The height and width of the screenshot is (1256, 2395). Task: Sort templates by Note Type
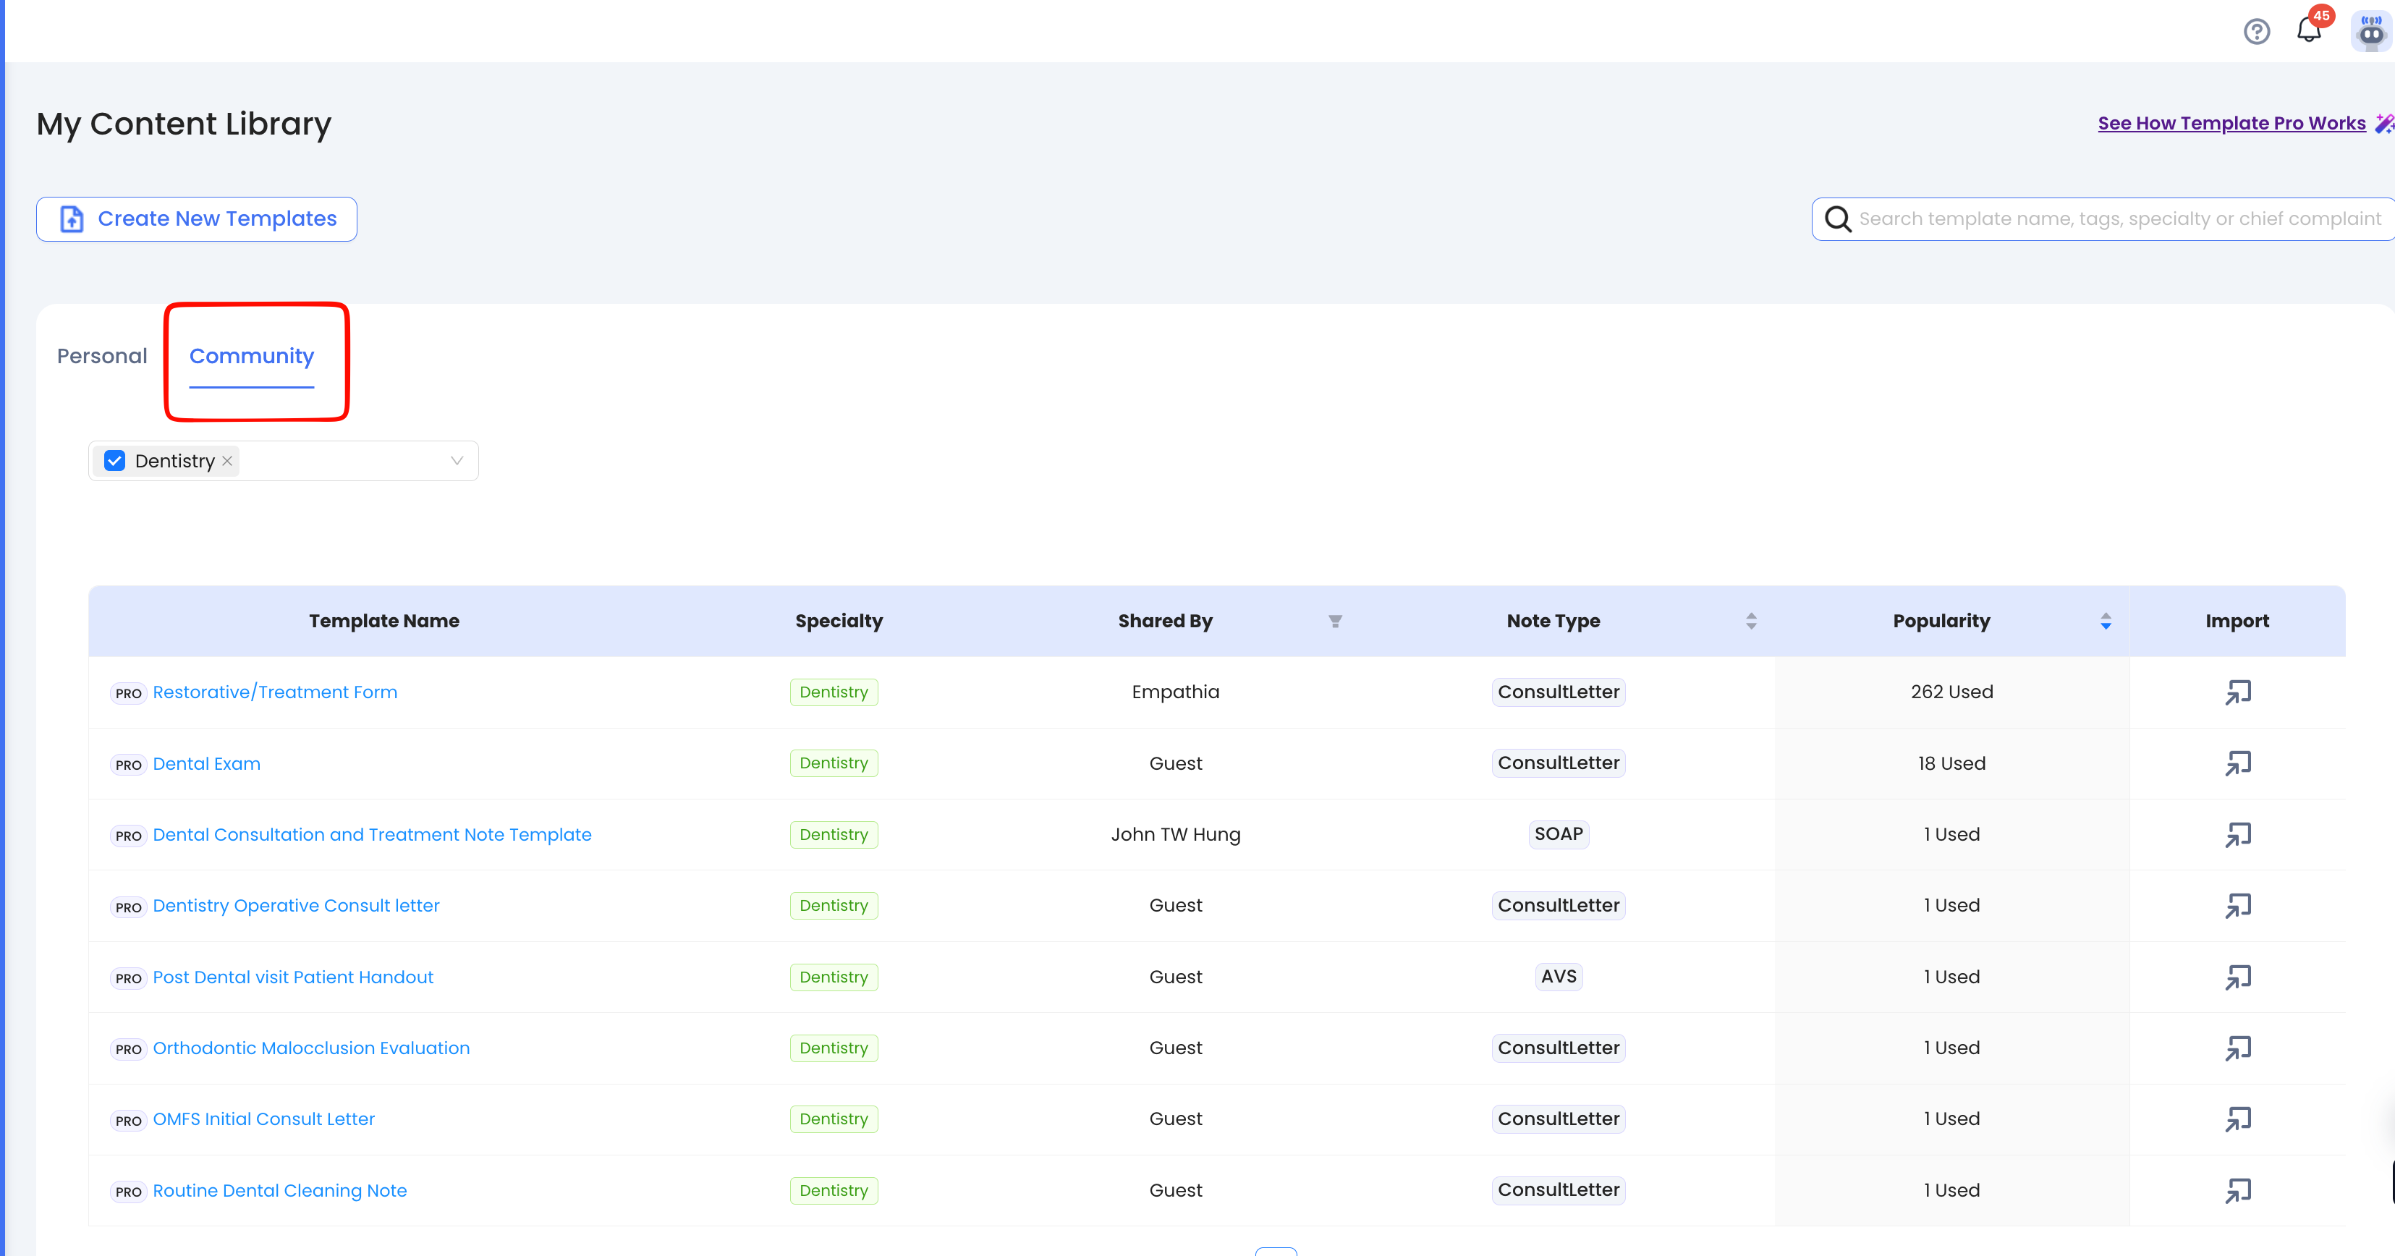[x=1751, y=621]
